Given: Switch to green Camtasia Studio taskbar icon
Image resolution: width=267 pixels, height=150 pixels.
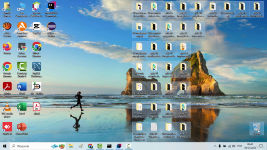Looking at the screenshot, I should (100, 146).
